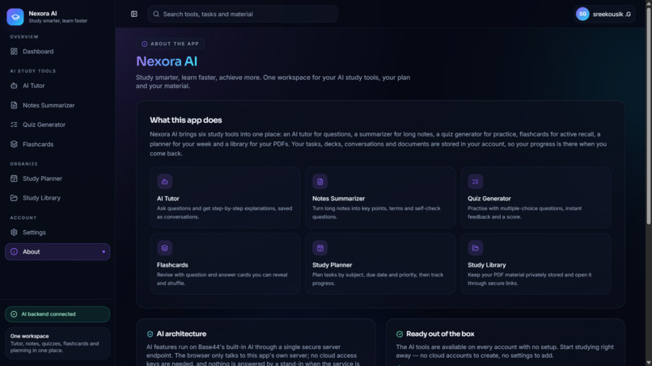Image resolution: width=652 pixels, height=366 pixels.
Task: Click the Ready out of the box heading
Action: coord(440,334)
